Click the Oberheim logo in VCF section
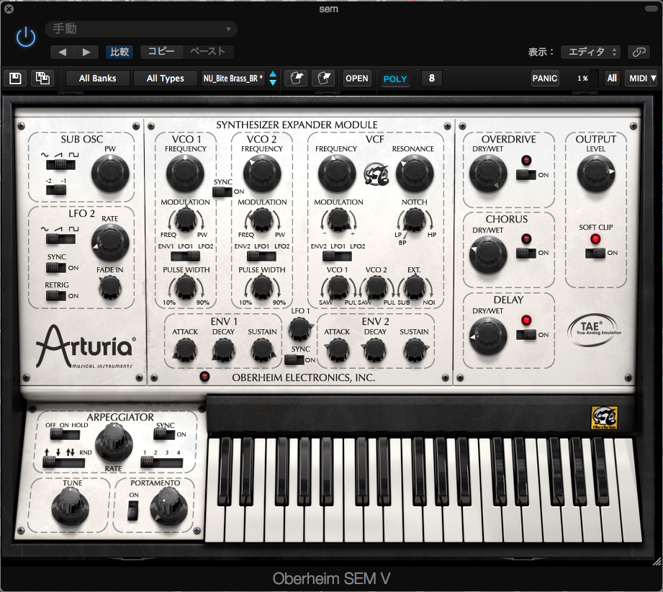 [x=376, y=174]
